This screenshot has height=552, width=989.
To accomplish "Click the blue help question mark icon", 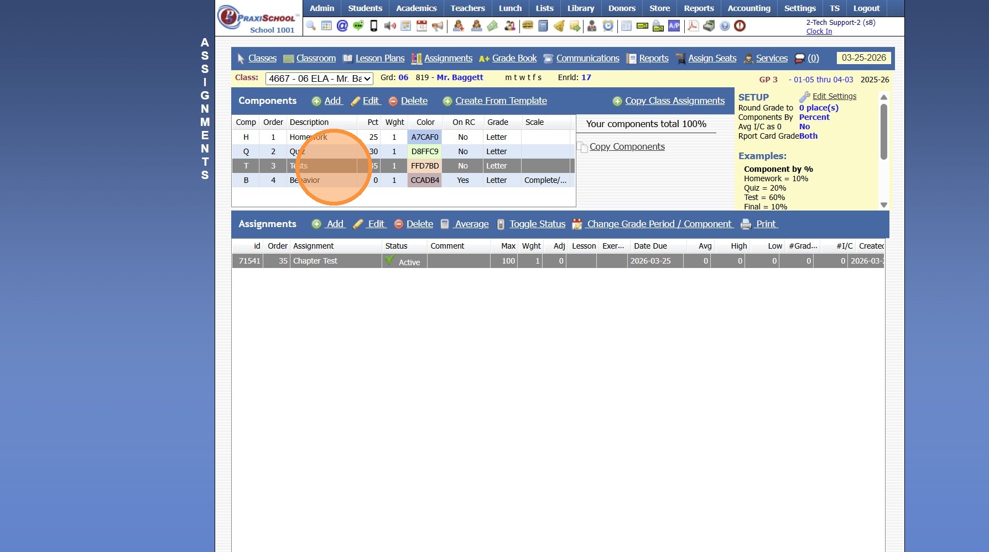I will (x=725, y=26).
